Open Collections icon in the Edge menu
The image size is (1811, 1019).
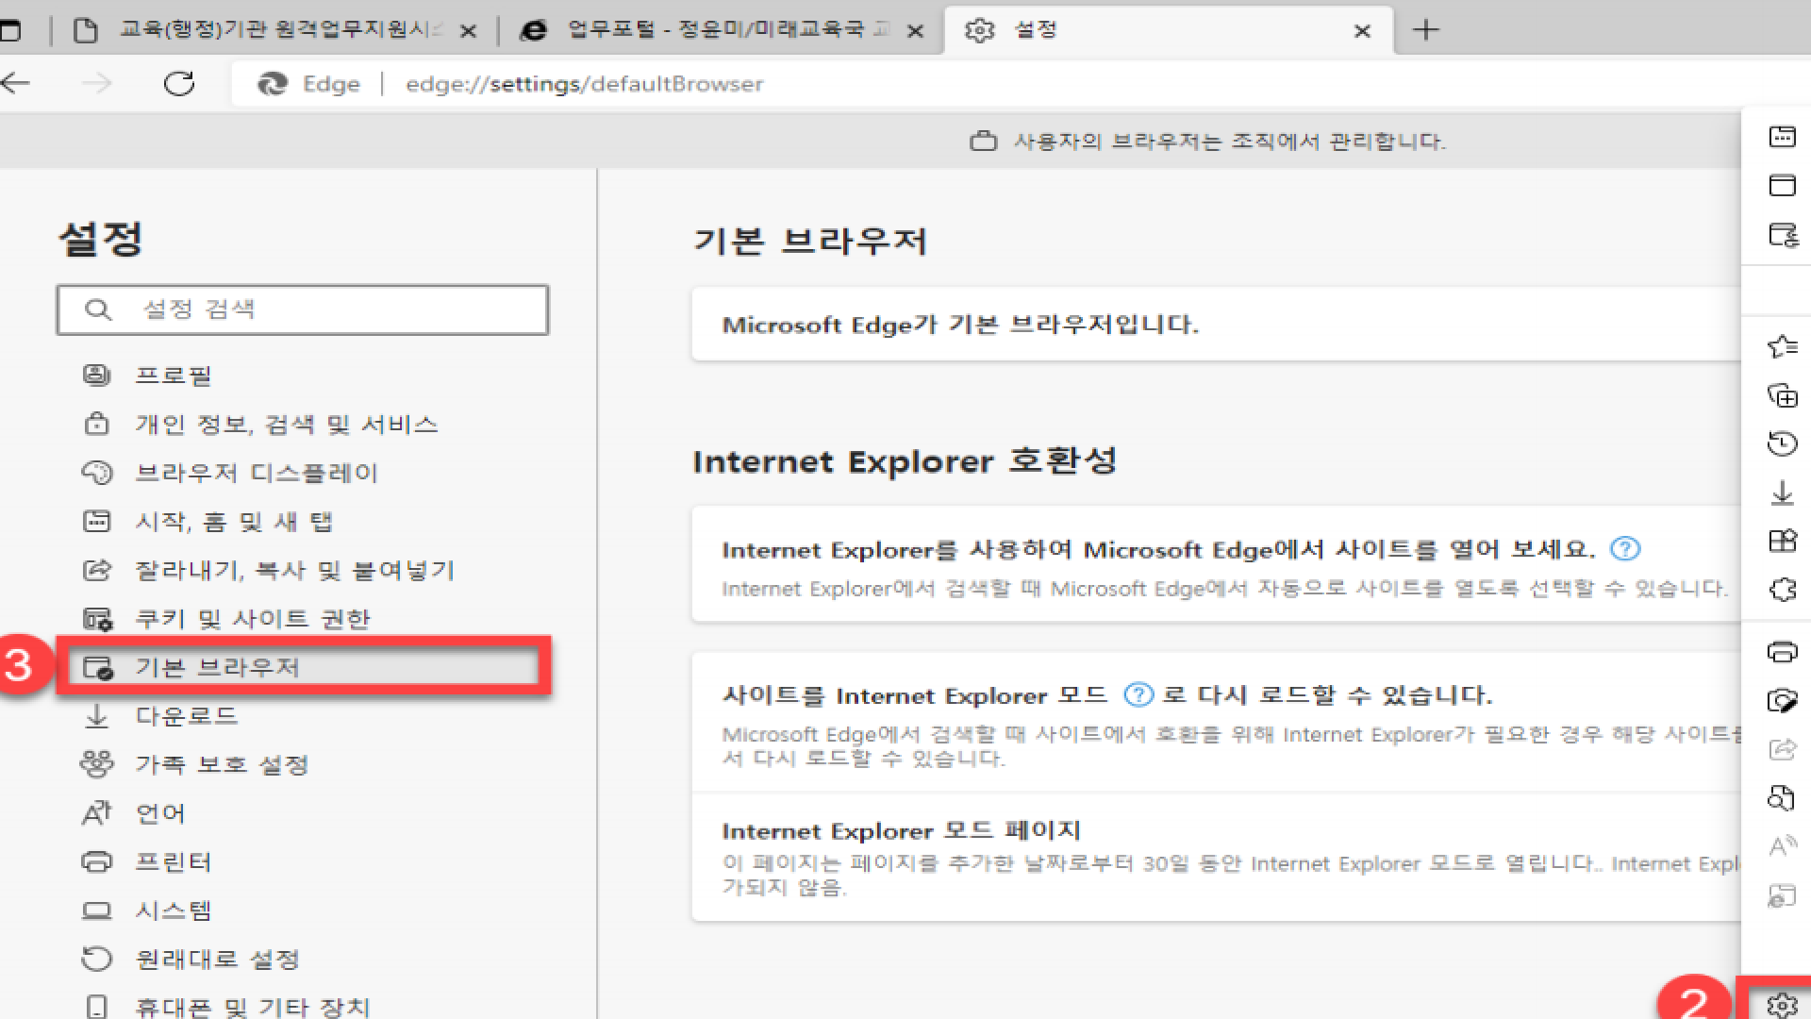[x=1782, y=394]
